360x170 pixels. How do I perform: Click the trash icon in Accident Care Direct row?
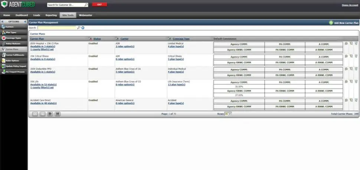point(356,100)
